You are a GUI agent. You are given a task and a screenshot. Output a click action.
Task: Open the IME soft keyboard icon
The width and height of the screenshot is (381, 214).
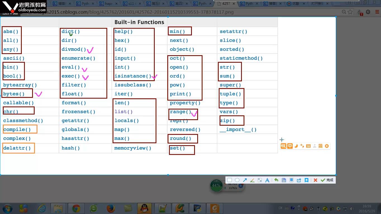coord(308,146)
